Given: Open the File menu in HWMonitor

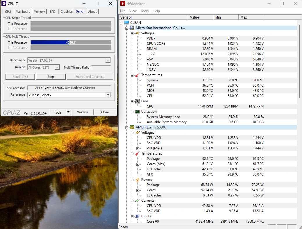Looking at the screenshot, I should tap(123, 11).
